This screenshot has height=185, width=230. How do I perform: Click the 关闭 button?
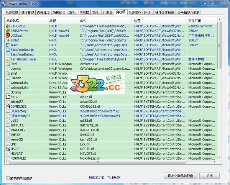209,176
